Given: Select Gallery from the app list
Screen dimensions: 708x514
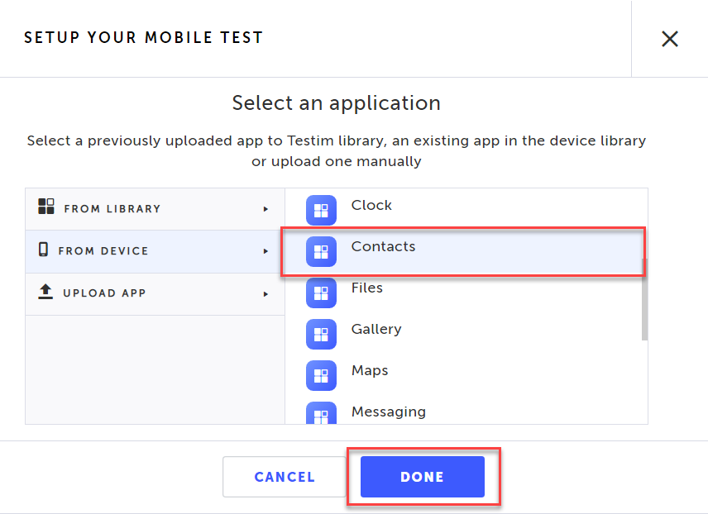Looking at the screenshot, I should point(376,329).
